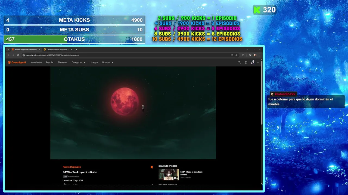348x195 pixels.
Task: Switch to the Naruto Shippuden Temporada tab
Action: point(26,50)
